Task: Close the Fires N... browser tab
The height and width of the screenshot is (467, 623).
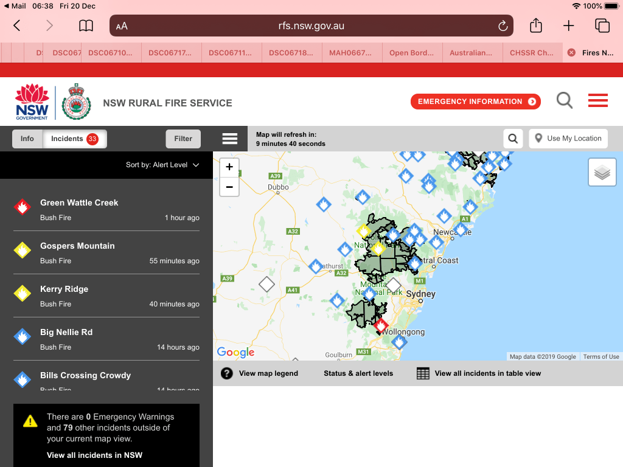Action: point(571,53)
